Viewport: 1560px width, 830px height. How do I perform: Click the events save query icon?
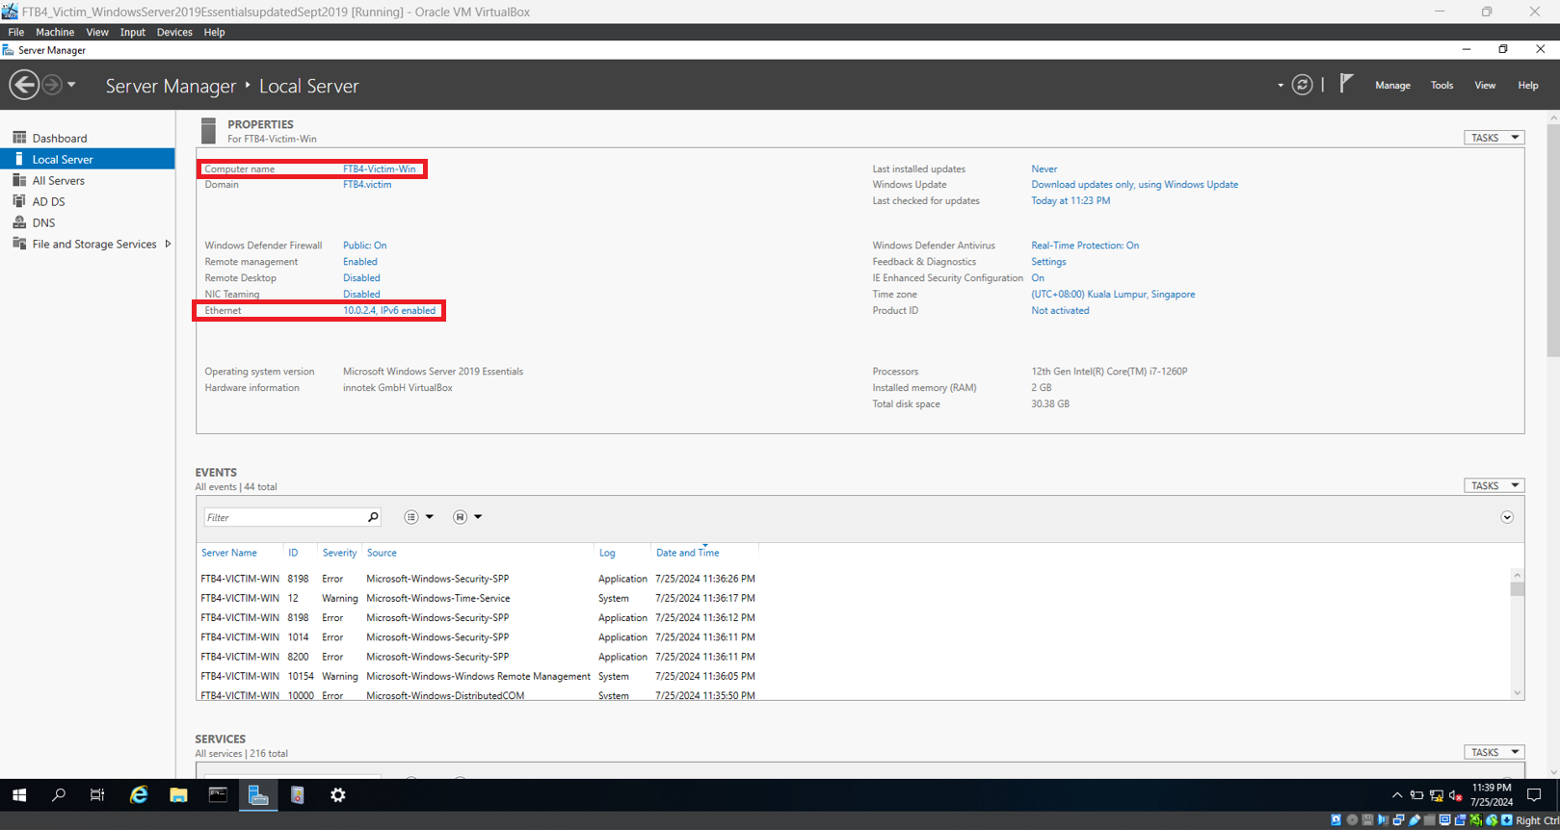[x=460, y=517]
